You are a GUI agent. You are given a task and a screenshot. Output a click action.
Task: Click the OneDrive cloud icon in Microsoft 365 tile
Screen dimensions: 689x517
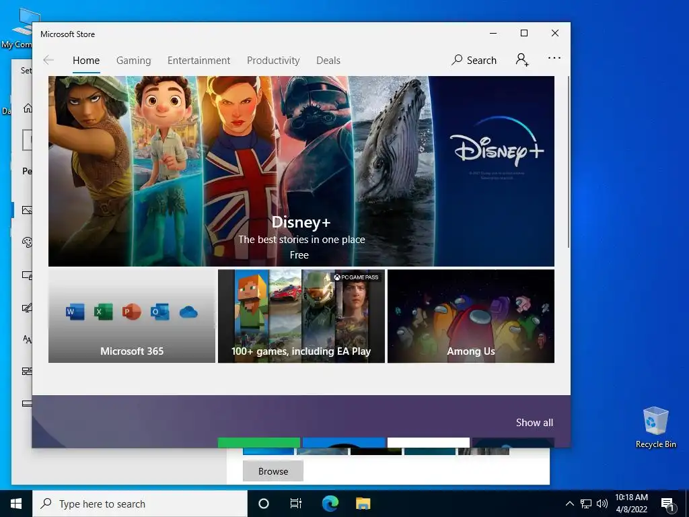188,312
